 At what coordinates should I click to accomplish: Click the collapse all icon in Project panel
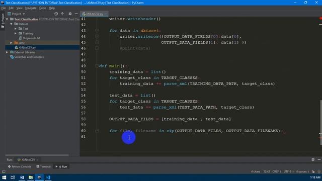(x=62, y=14)
